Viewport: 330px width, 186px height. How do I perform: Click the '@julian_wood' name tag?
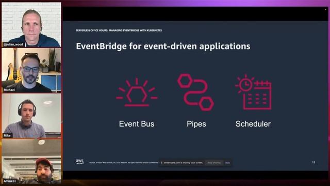[13, 44]
